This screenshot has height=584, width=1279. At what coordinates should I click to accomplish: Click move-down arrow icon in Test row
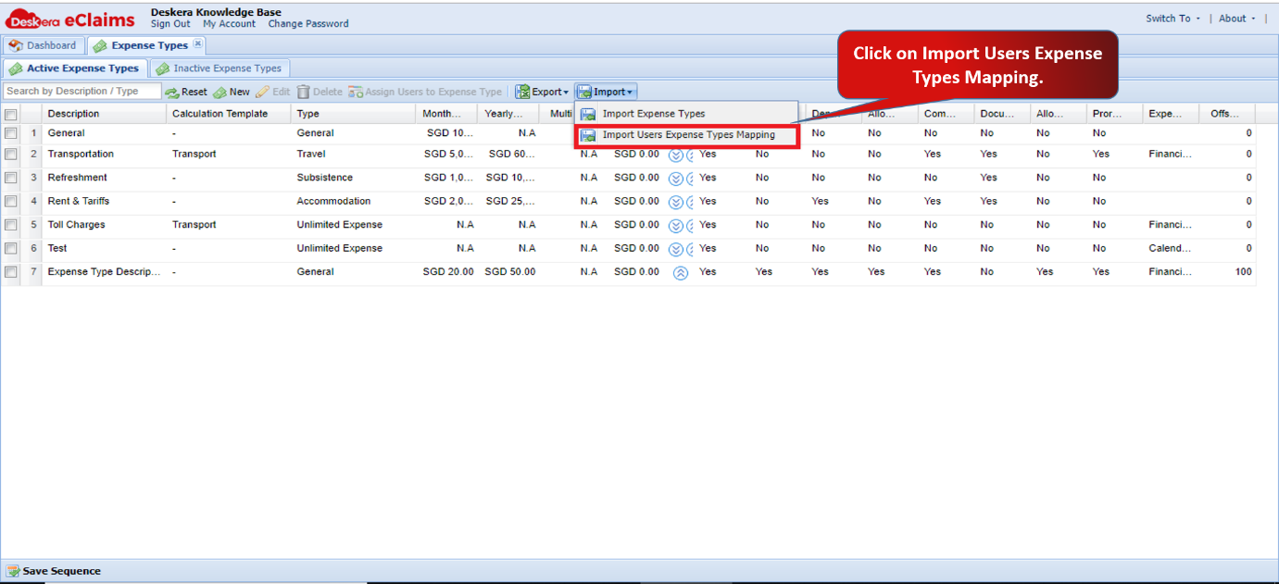(x=676, y=249)
